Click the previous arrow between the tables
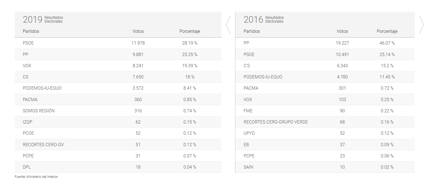The height and width of the screenshot is (182, 427). click(x=228, y=25)
